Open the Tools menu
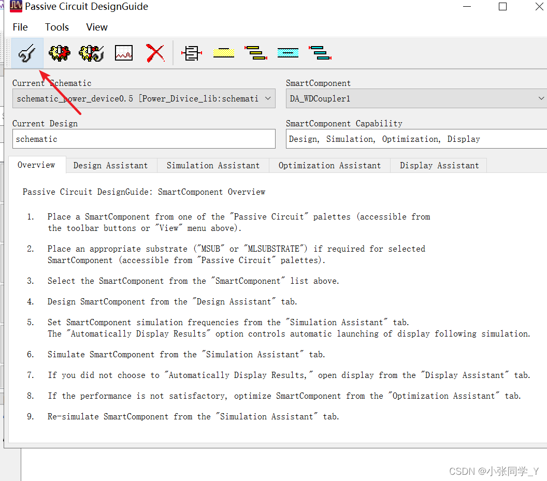 pos(57,27)
